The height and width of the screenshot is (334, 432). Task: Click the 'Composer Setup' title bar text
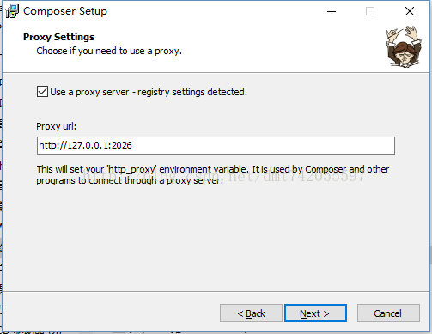tap(65, 11)
